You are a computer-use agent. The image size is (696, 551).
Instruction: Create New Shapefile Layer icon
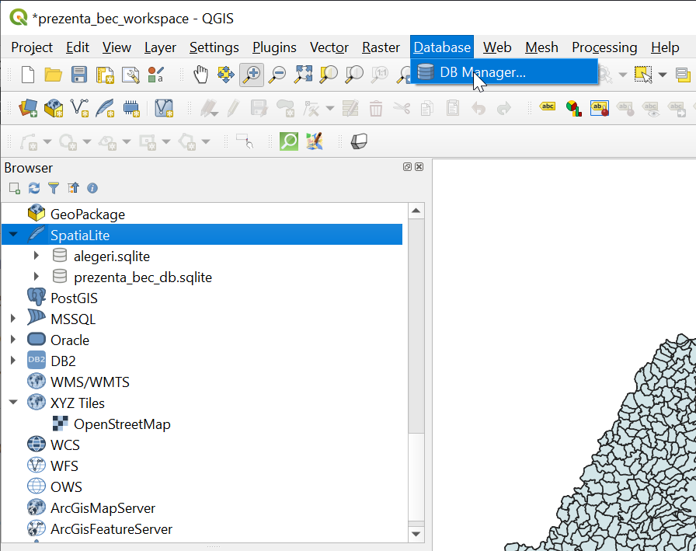point(79,108)
